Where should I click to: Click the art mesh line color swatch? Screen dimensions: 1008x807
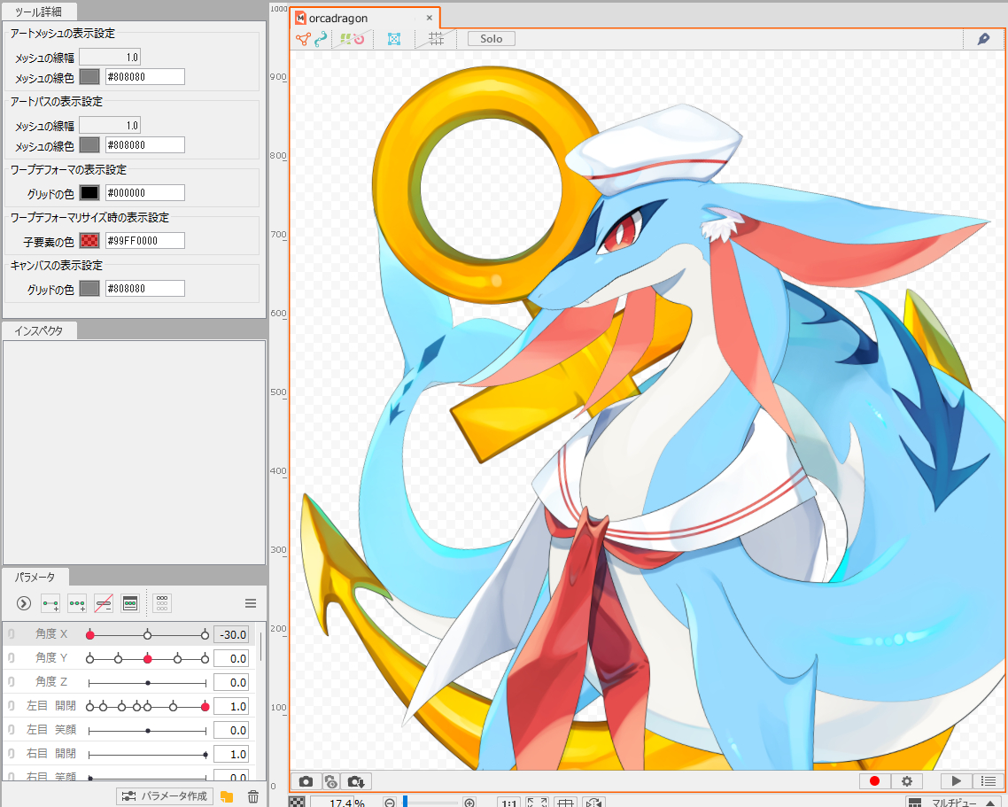coord(89,77)
